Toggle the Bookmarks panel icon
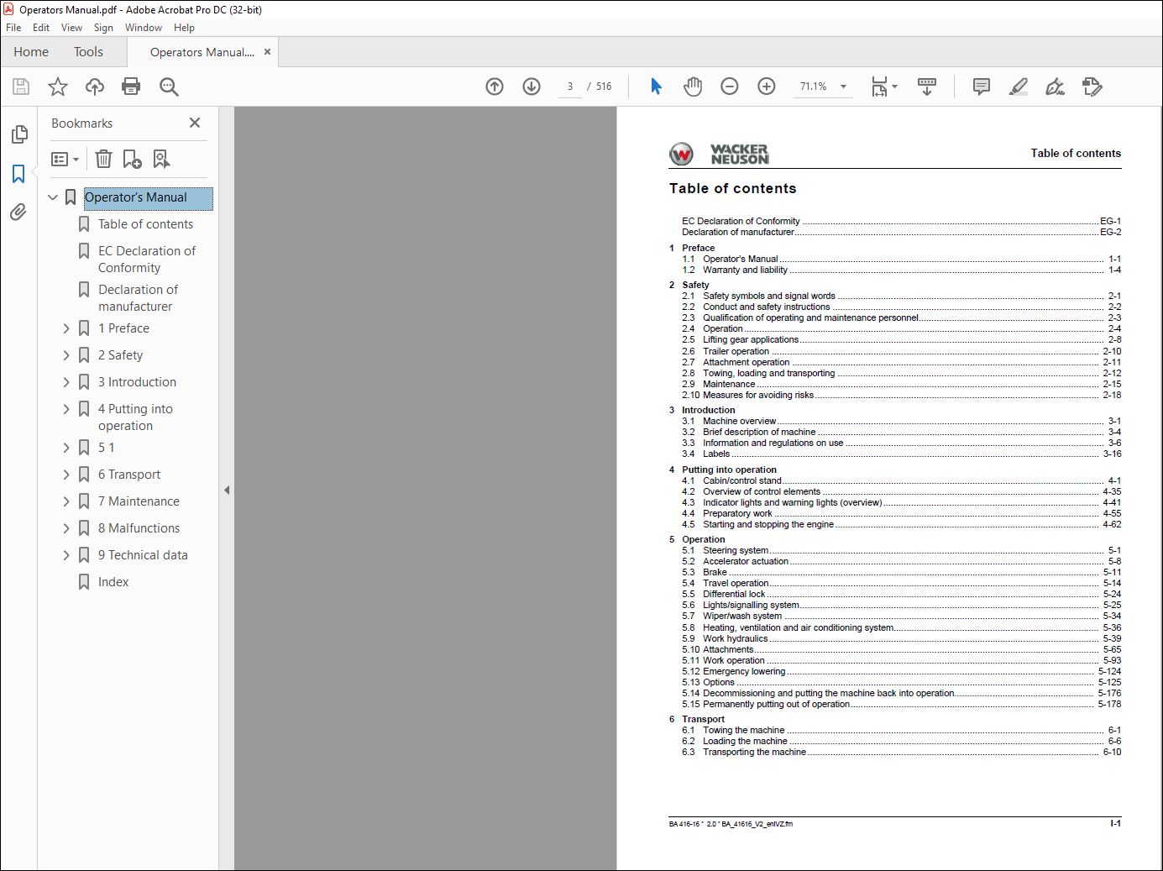 (18, 173)
